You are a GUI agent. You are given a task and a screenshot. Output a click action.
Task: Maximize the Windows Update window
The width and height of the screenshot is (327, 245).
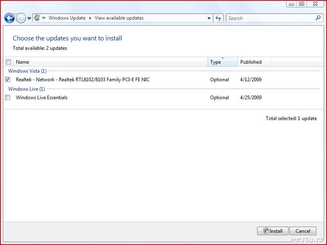pos(302,4)
